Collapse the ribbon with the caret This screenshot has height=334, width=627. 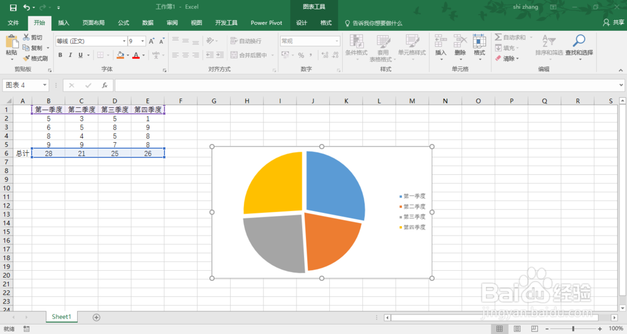(621, 70)
